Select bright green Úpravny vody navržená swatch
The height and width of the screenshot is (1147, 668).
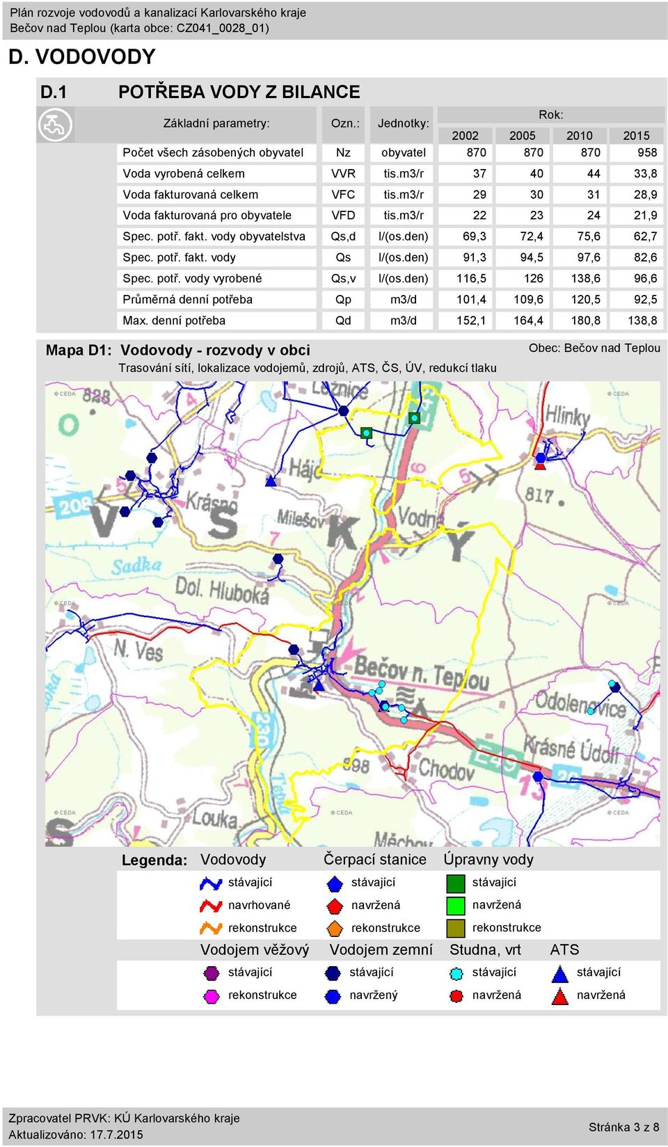(x=455, y=906)
